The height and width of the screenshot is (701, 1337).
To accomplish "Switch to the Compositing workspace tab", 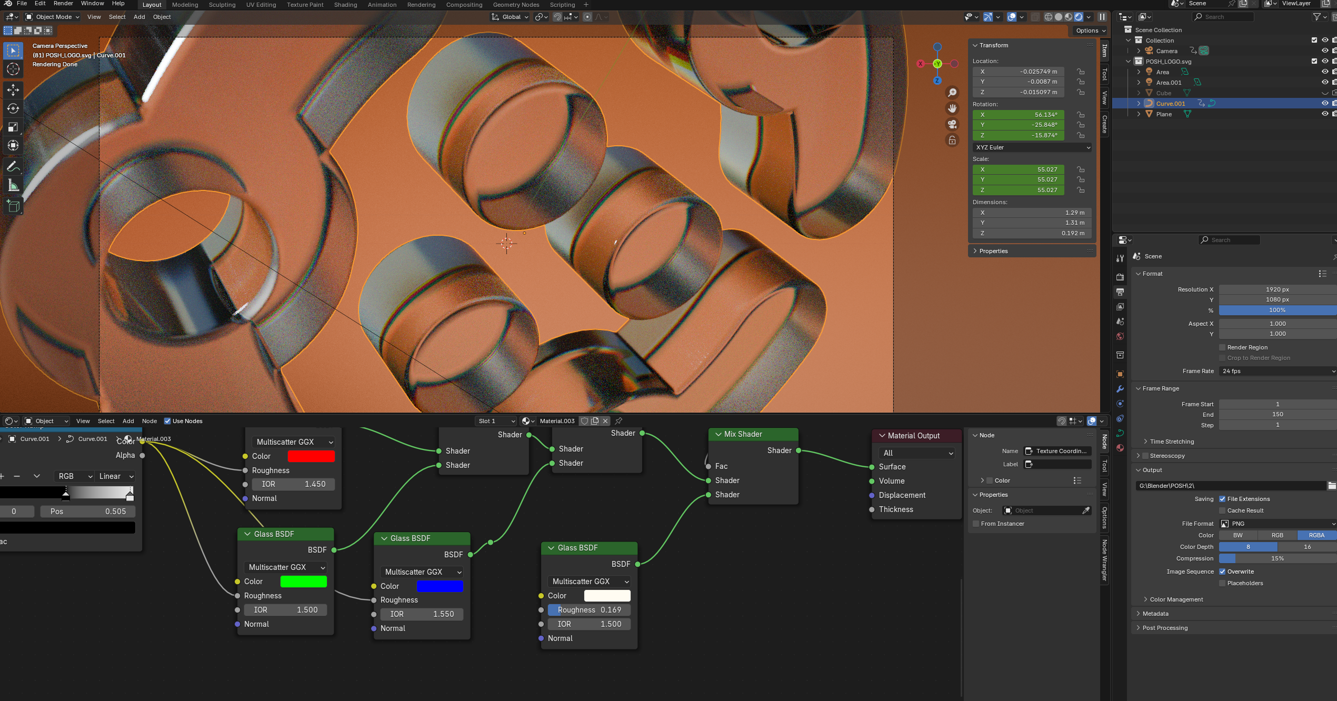I will [x=464, y=5].
